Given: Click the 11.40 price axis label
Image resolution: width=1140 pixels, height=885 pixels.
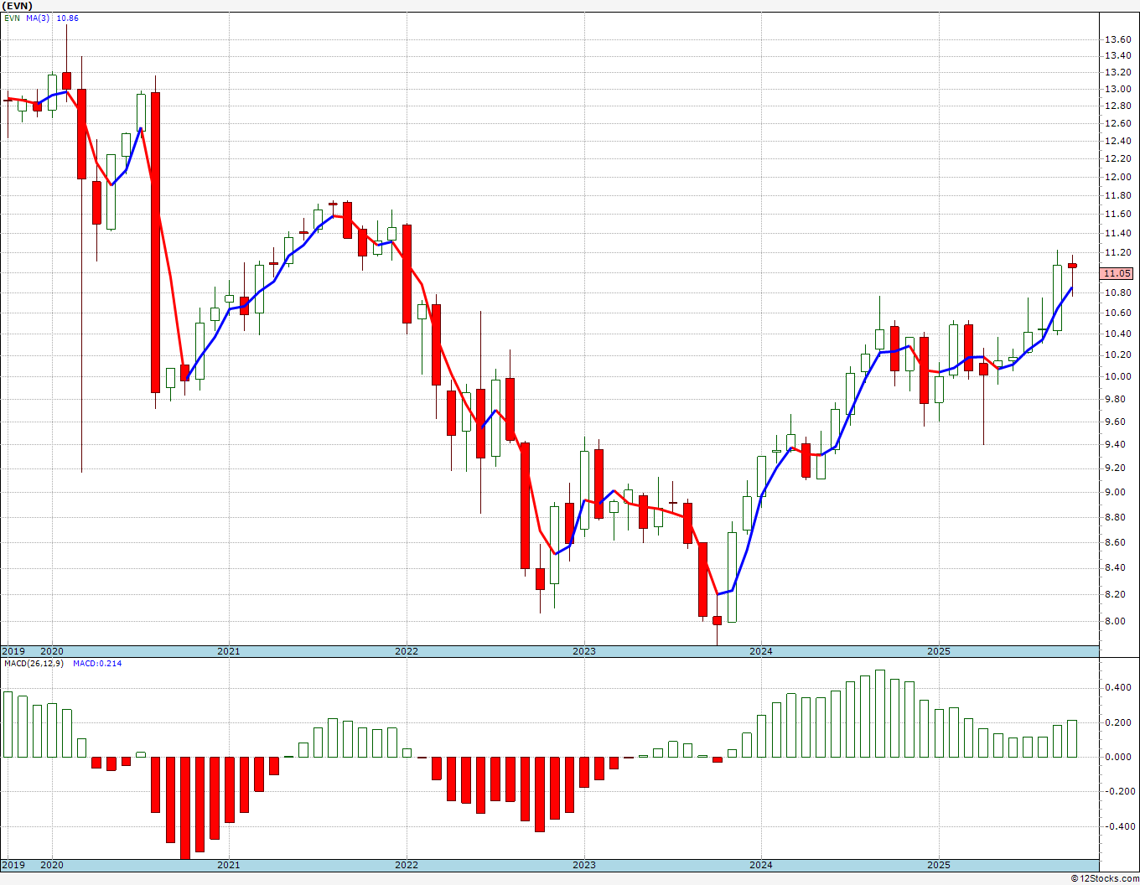Looking at the screenshot, I should (1117, 233).
